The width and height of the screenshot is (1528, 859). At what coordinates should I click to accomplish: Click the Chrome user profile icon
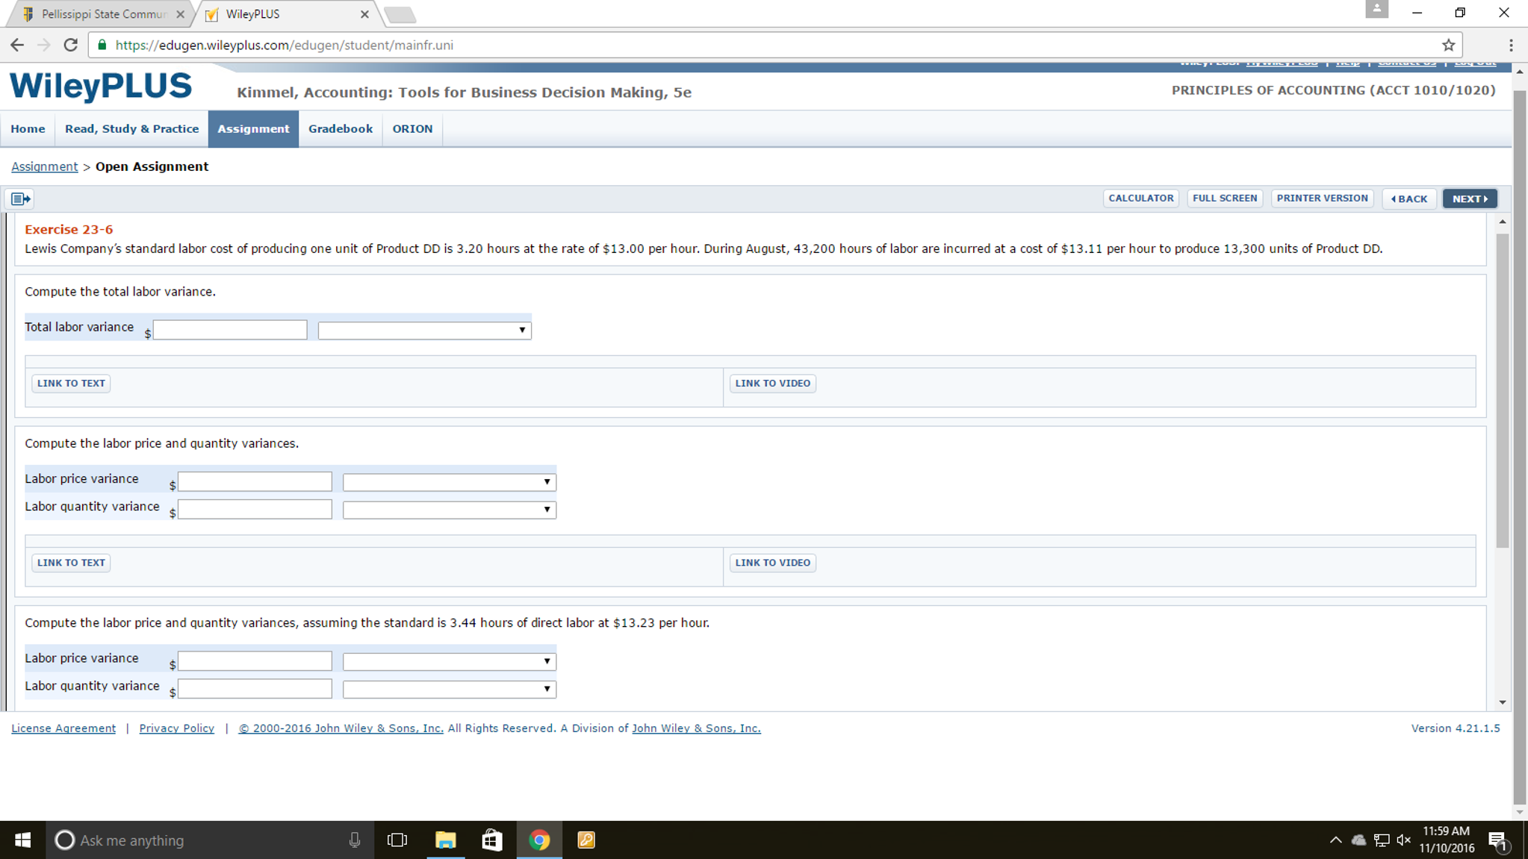pyautogui.click(x=1376, y=9)
